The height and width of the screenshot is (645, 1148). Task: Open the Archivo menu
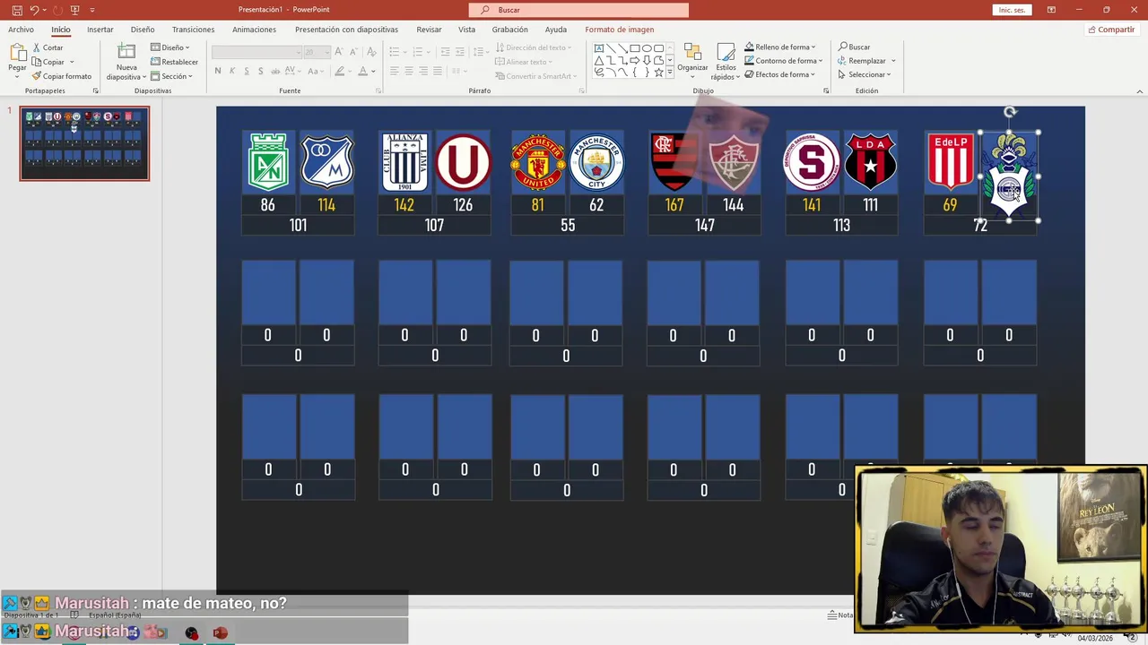(x=21, y=30)
